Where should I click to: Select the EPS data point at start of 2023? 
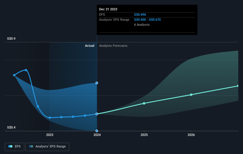(x=50, y=118)
